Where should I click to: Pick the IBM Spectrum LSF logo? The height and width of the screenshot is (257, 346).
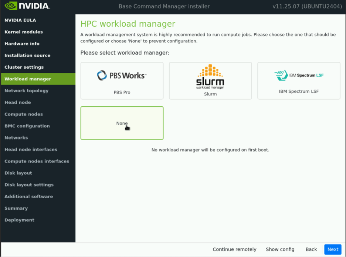(299, 75)
